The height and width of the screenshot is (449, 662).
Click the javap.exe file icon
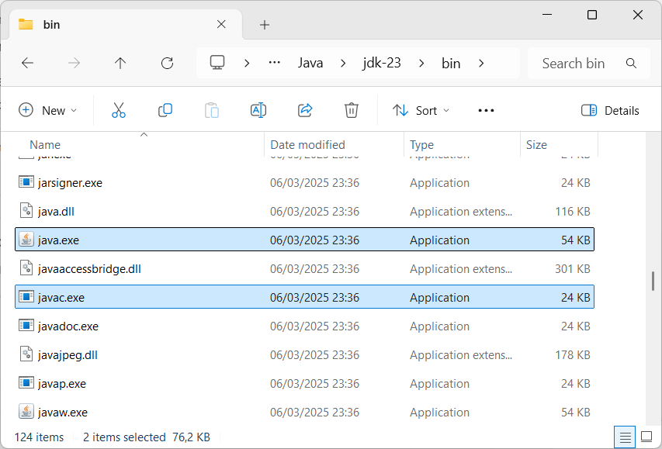(x=26, y=383)
